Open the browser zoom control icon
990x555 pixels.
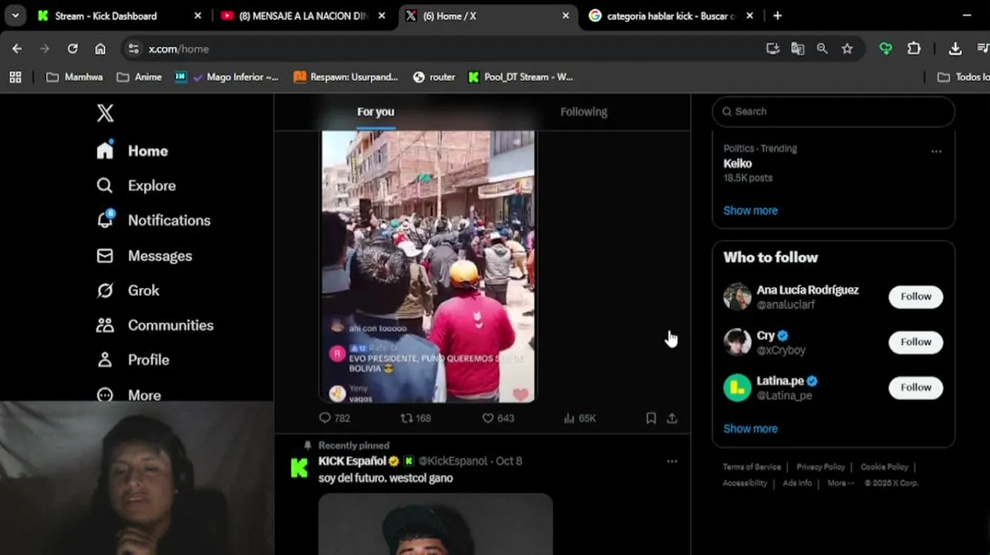[x=822, y=49]
